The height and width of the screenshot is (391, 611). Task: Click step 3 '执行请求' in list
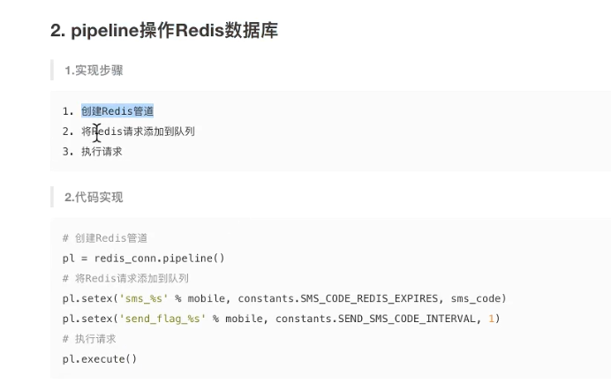click(102, 152)
